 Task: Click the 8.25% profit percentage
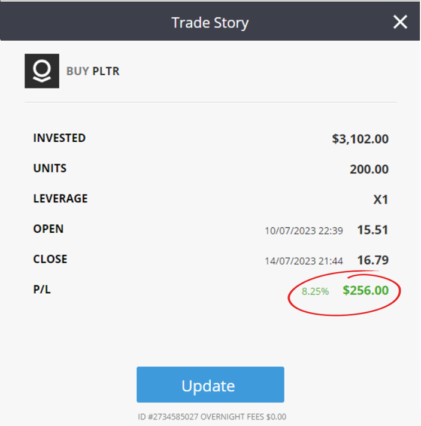coord(315,291)
